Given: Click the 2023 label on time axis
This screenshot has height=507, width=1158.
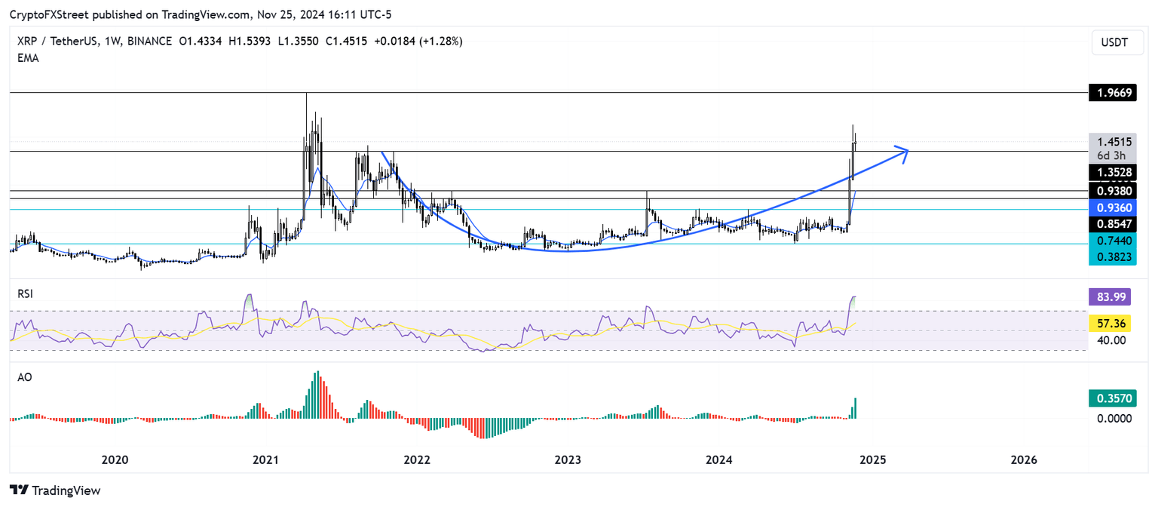Looking at the screenshot, I should 567,459.
